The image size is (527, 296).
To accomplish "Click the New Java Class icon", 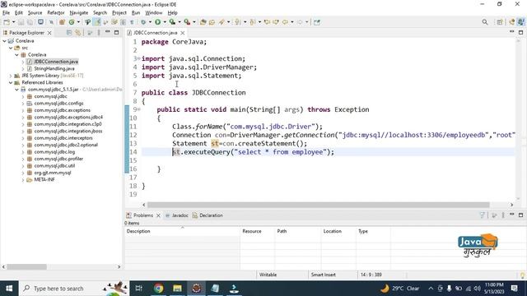I will [72, 22].
